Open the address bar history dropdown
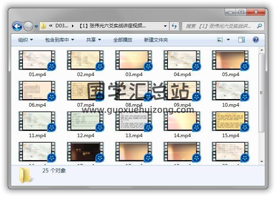The width and height of the screenshot is (276, 197). [166, 26]
